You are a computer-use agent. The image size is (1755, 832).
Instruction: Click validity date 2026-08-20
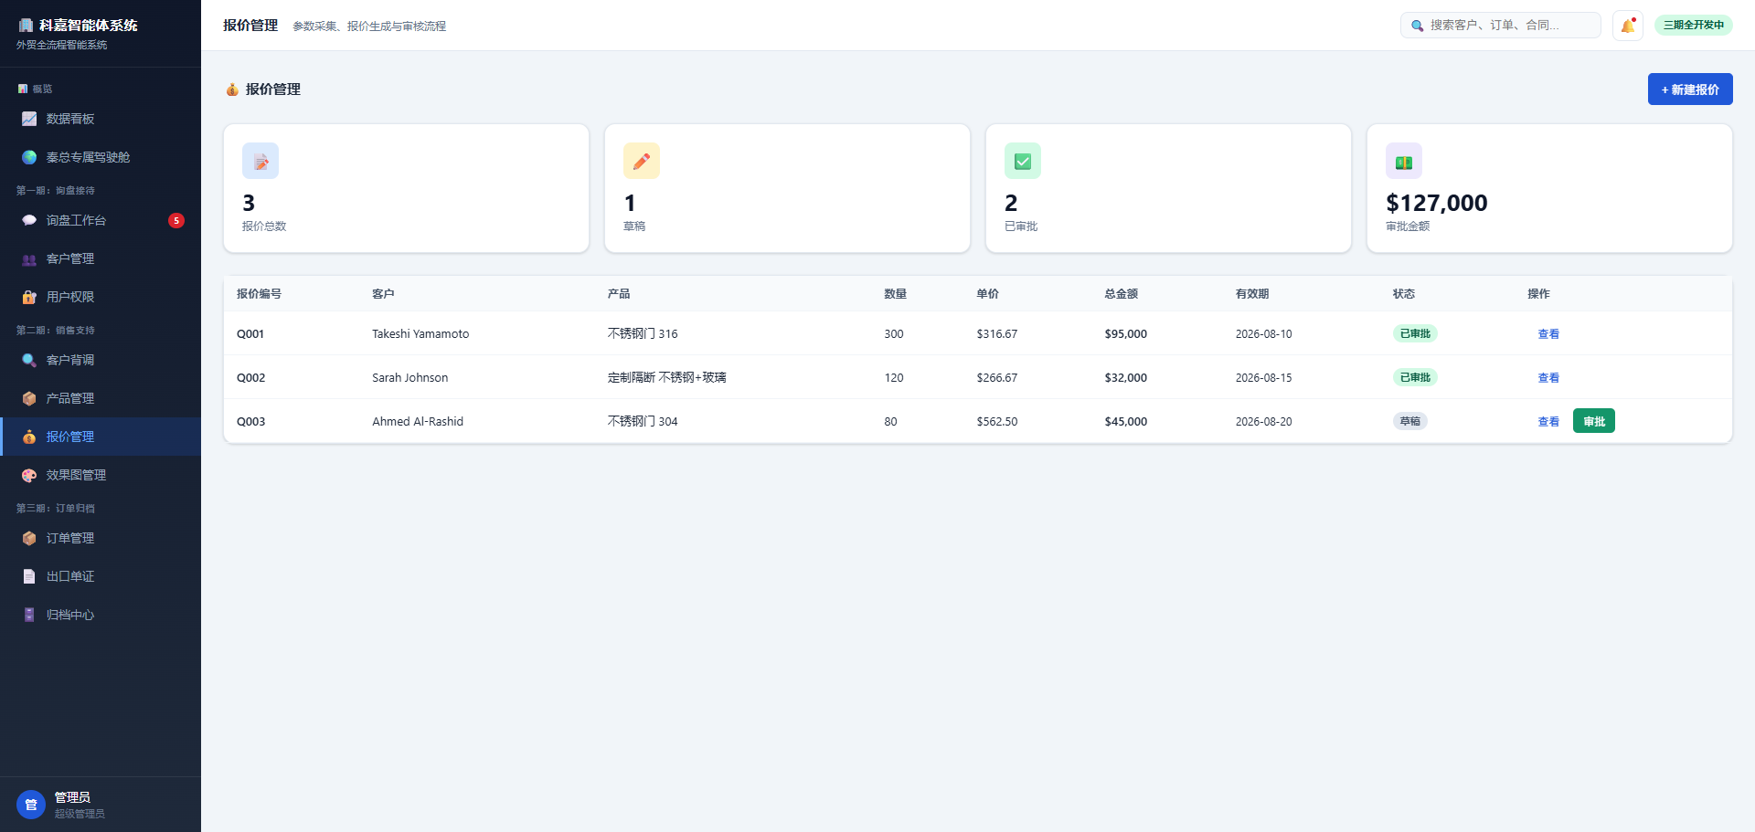point(1264,422)
